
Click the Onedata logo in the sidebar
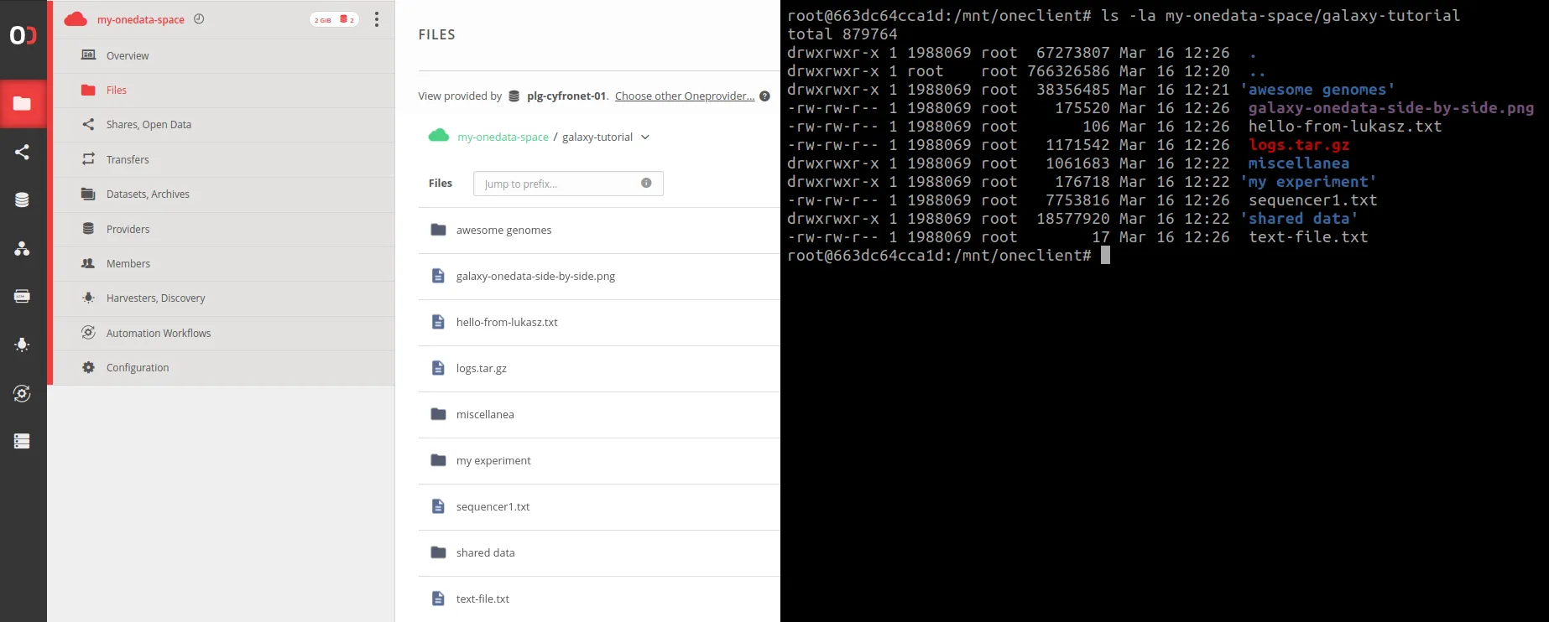pyautogui.click(x=23, y=35)
